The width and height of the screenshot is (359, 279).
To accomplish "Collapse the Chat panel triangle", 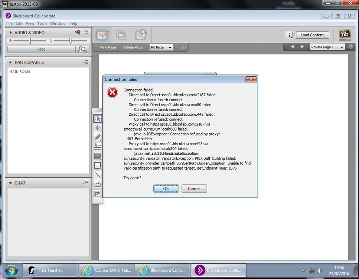I will pyautogui.click(x=10, y=183).
